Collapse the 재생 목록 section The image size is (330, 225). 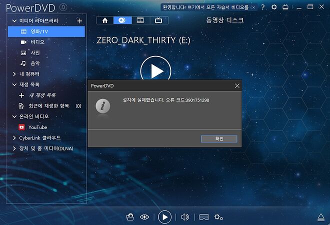(x=14, y=84)
